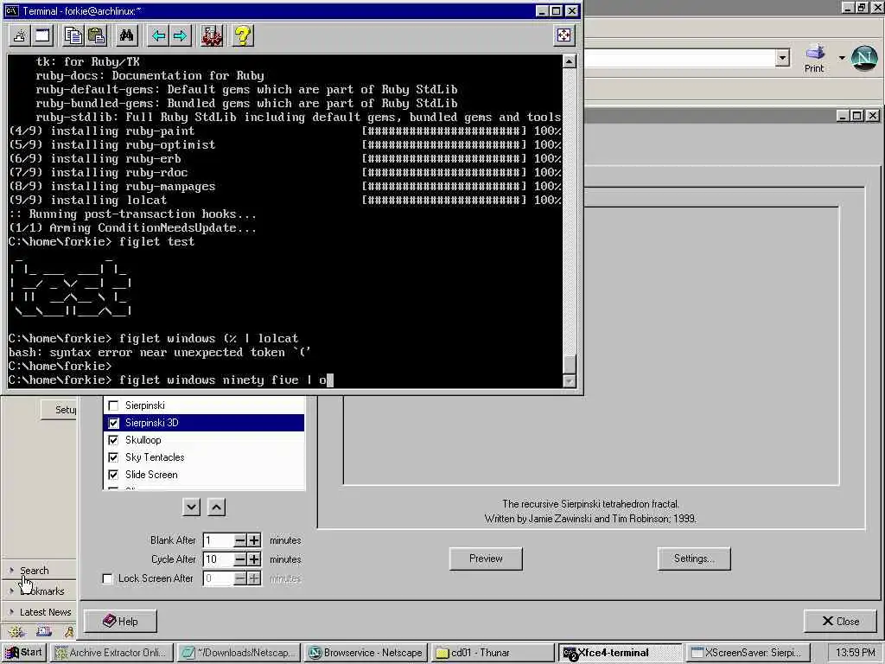885x664 pixels.
Task: Toggle the Sierpinski checkbox
Action: [x=113, y=405]
